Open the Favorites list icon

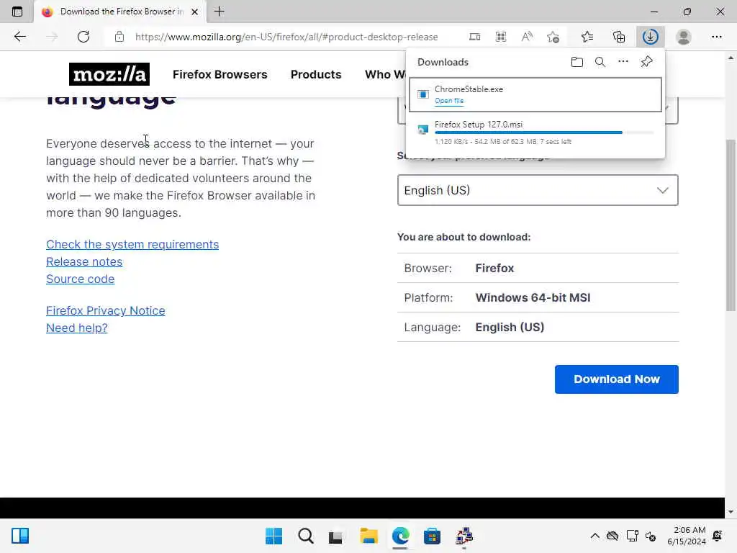point(587,37)
